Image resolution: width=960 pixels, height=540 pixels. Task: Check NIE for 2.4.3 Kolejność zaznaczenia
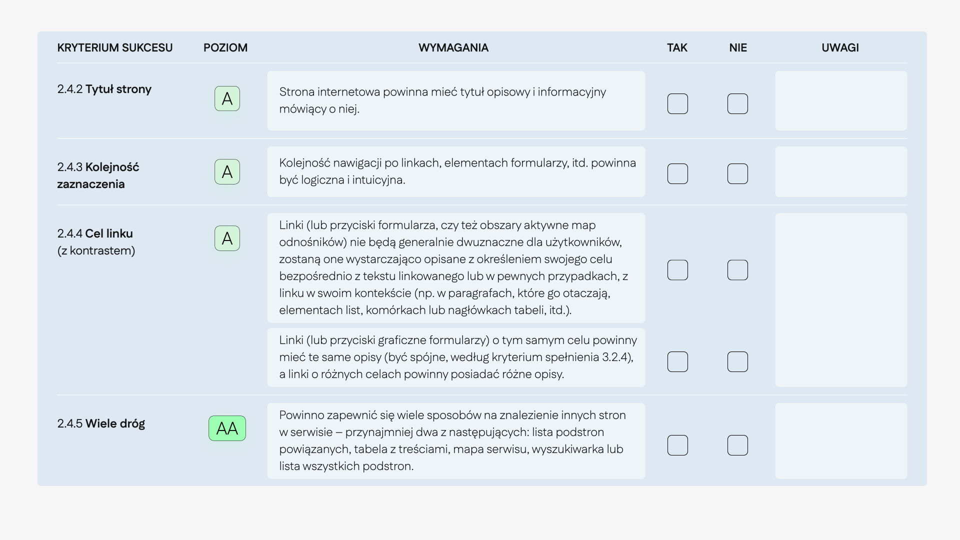pos(737,174)
